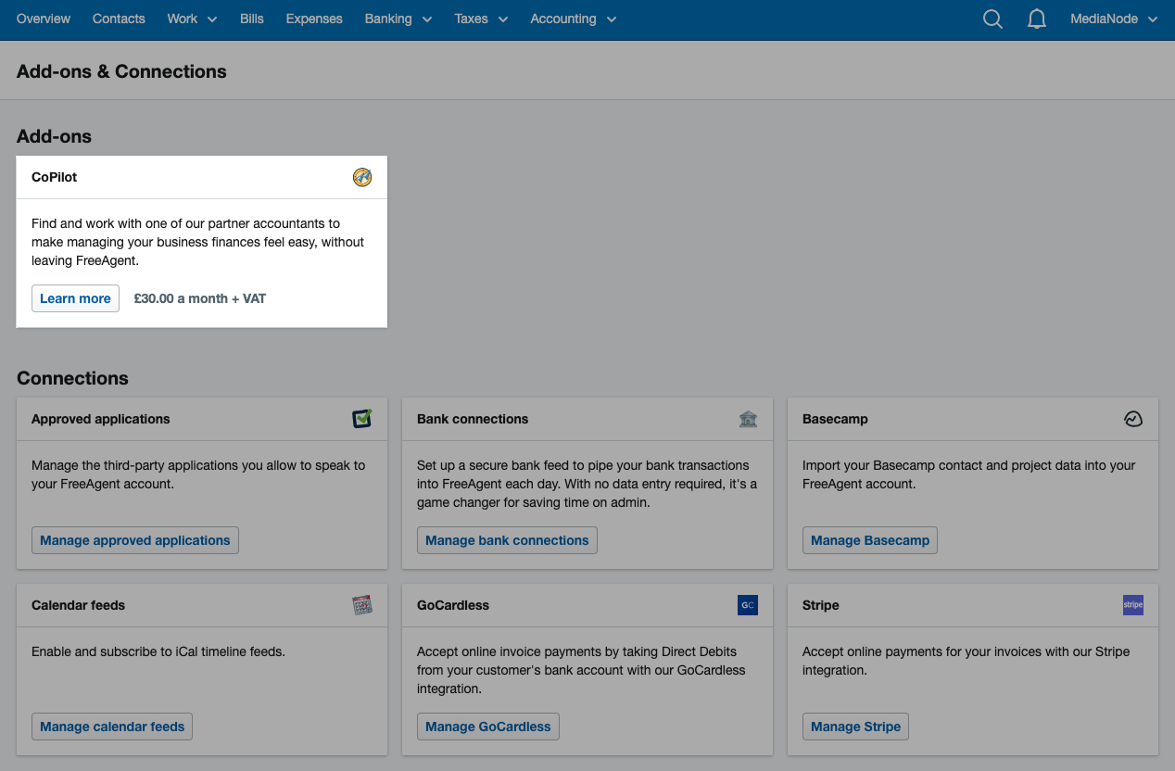Screen dimensions: 1175x771
Task: Click the Calendar feeds icon
Action: (362, 605)
